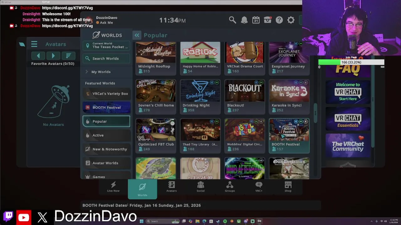Open Search Worlds field
Image resolution: width=401 pixels, height=225 pixels.
click(x=107, y=58)
